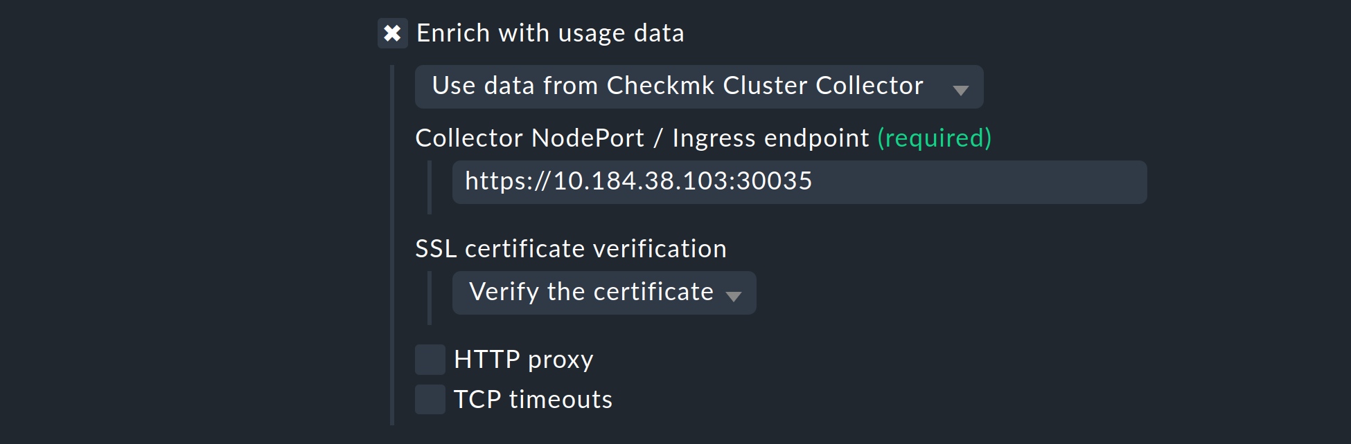Open the Checkmk Cluster Collector data source dropdown
1351x444 pixels.
[x=698, y=86]
